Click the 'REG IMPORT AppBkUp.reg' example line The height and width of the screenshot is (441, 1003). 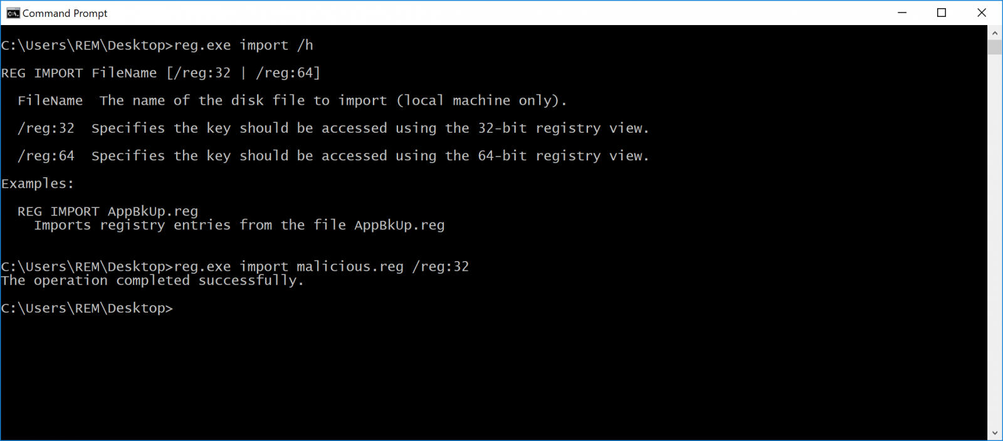(108, 211)
